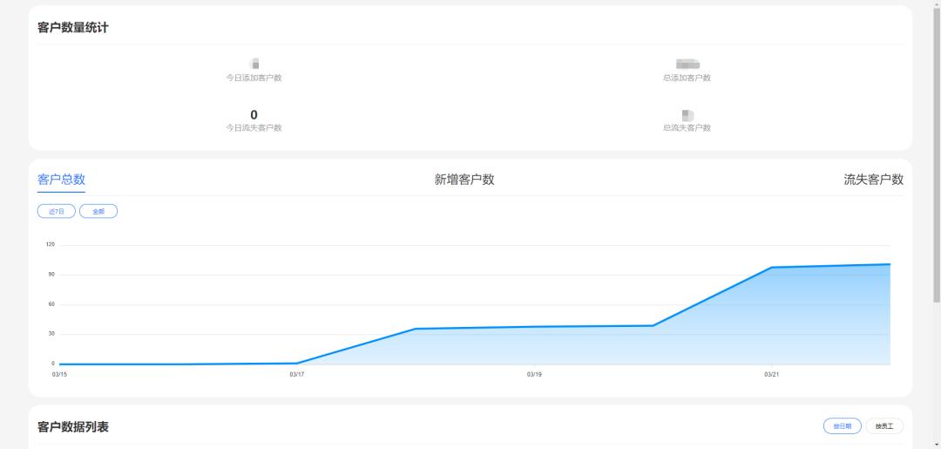
Task: Sort customer list 按员工
Action: (x=884, y=426)
